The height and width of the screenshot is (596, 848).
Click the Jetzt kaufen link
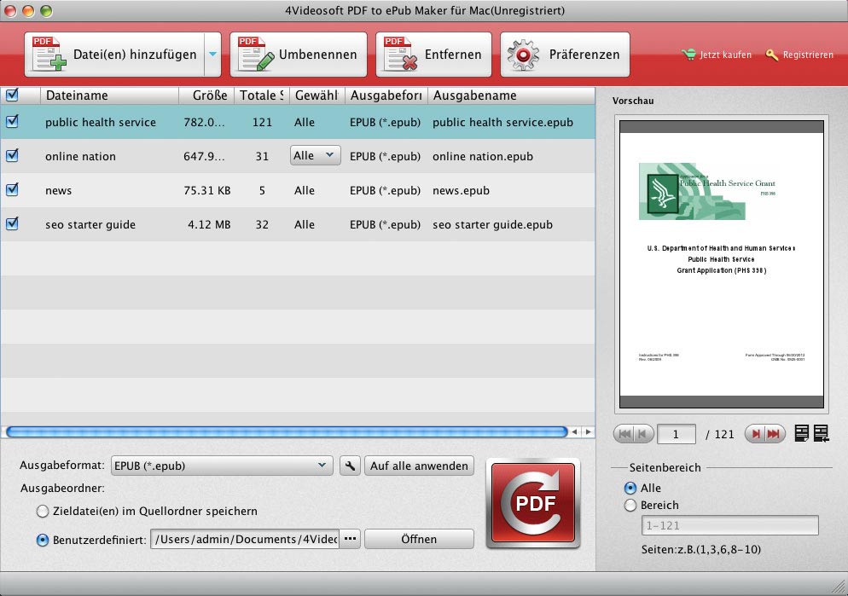click(x=717, y=55)
